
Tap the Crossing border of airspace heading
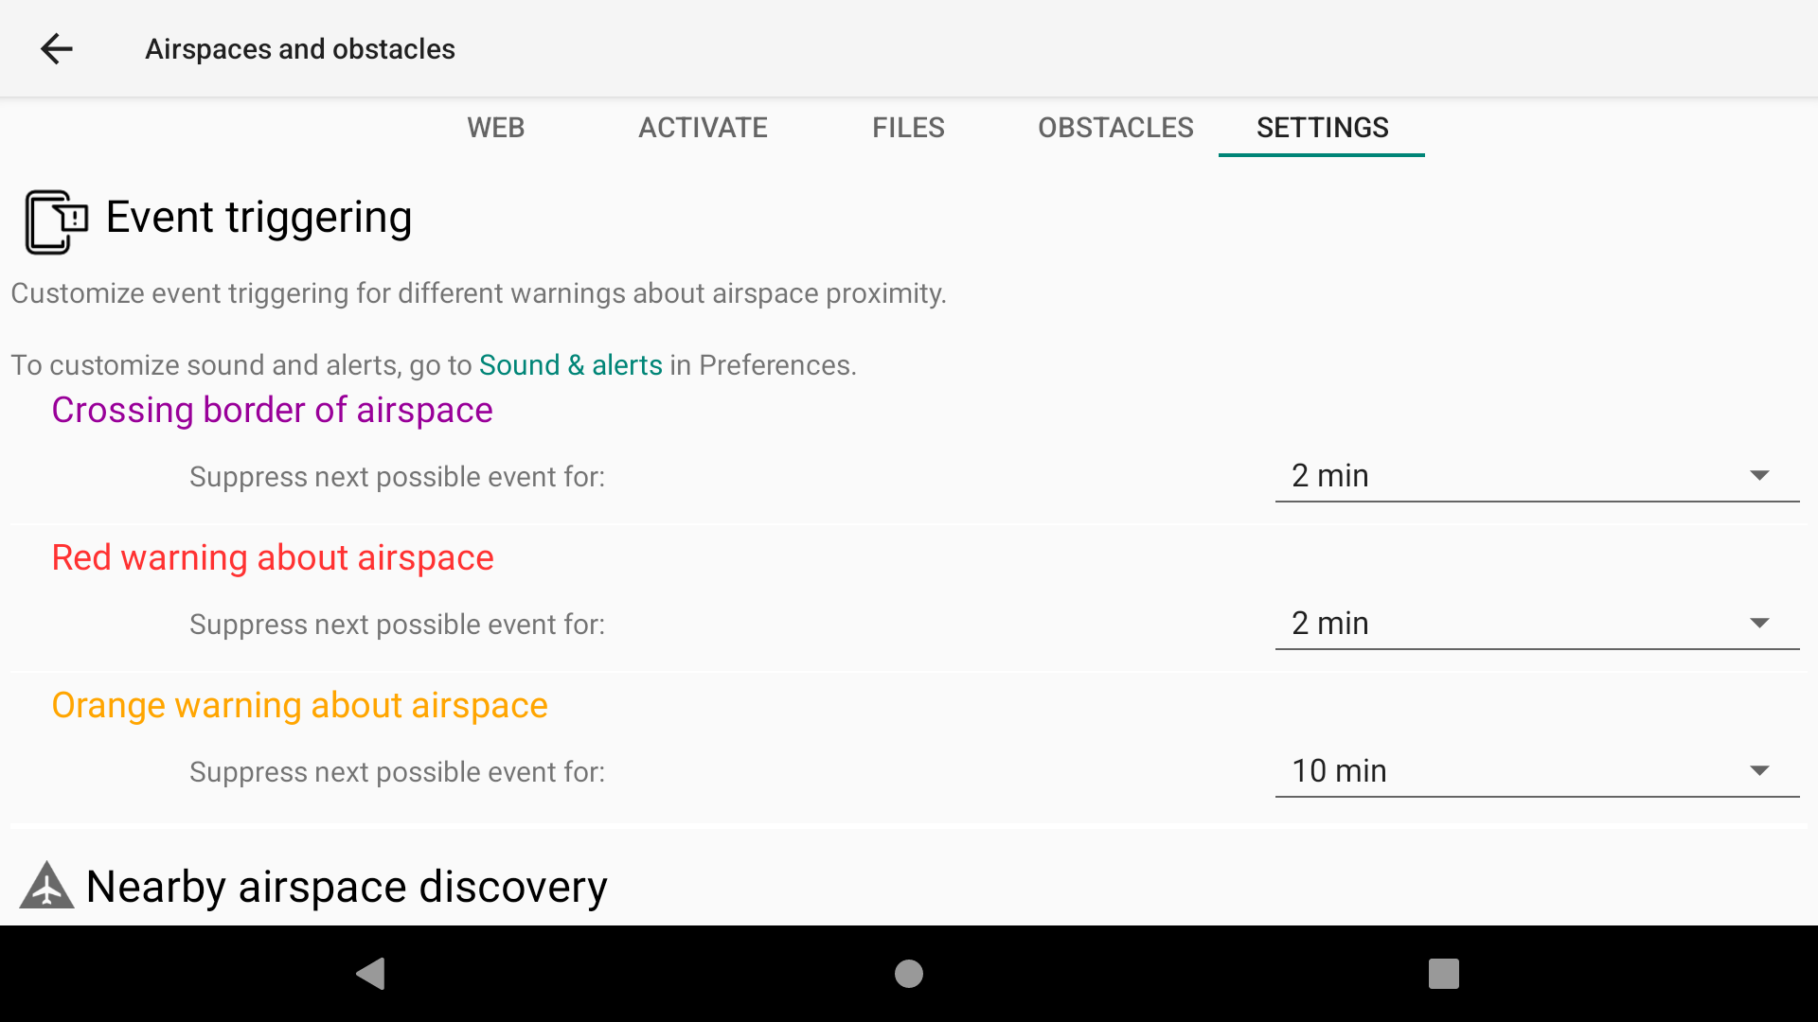click(272, 411)
